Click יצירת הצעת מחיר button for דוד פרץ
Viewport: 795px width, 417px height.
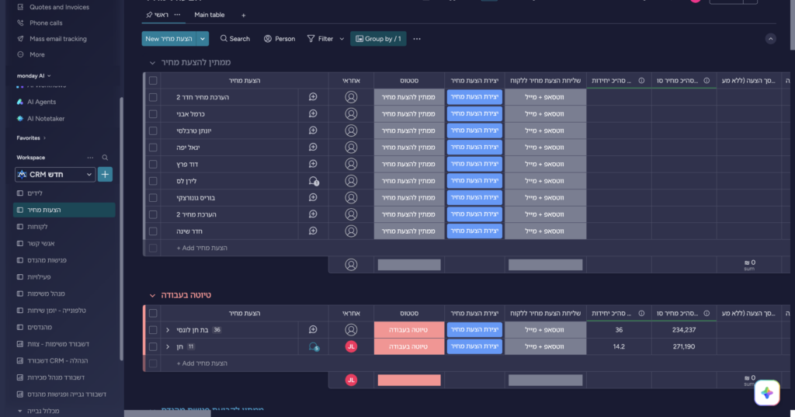[474, 164]
